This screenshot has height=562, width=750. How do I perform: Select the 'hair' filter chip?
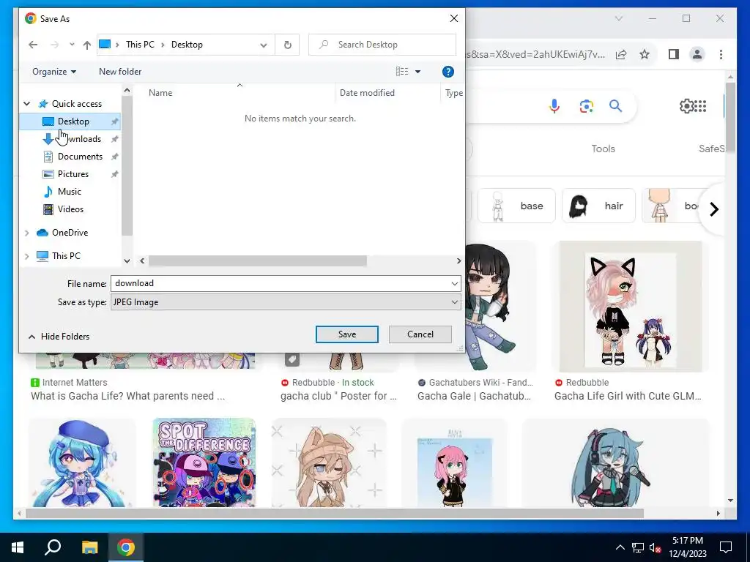coord(598,206)
